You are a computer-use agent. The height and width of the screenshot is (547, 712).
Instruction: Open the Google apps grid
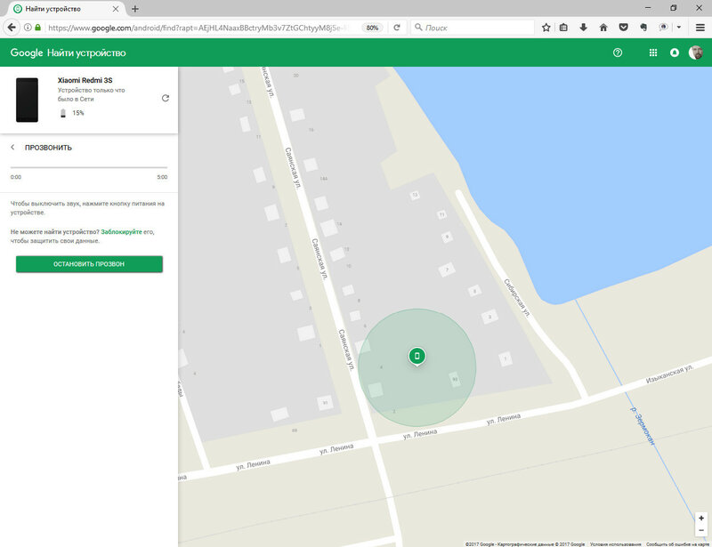pos(653,52)
